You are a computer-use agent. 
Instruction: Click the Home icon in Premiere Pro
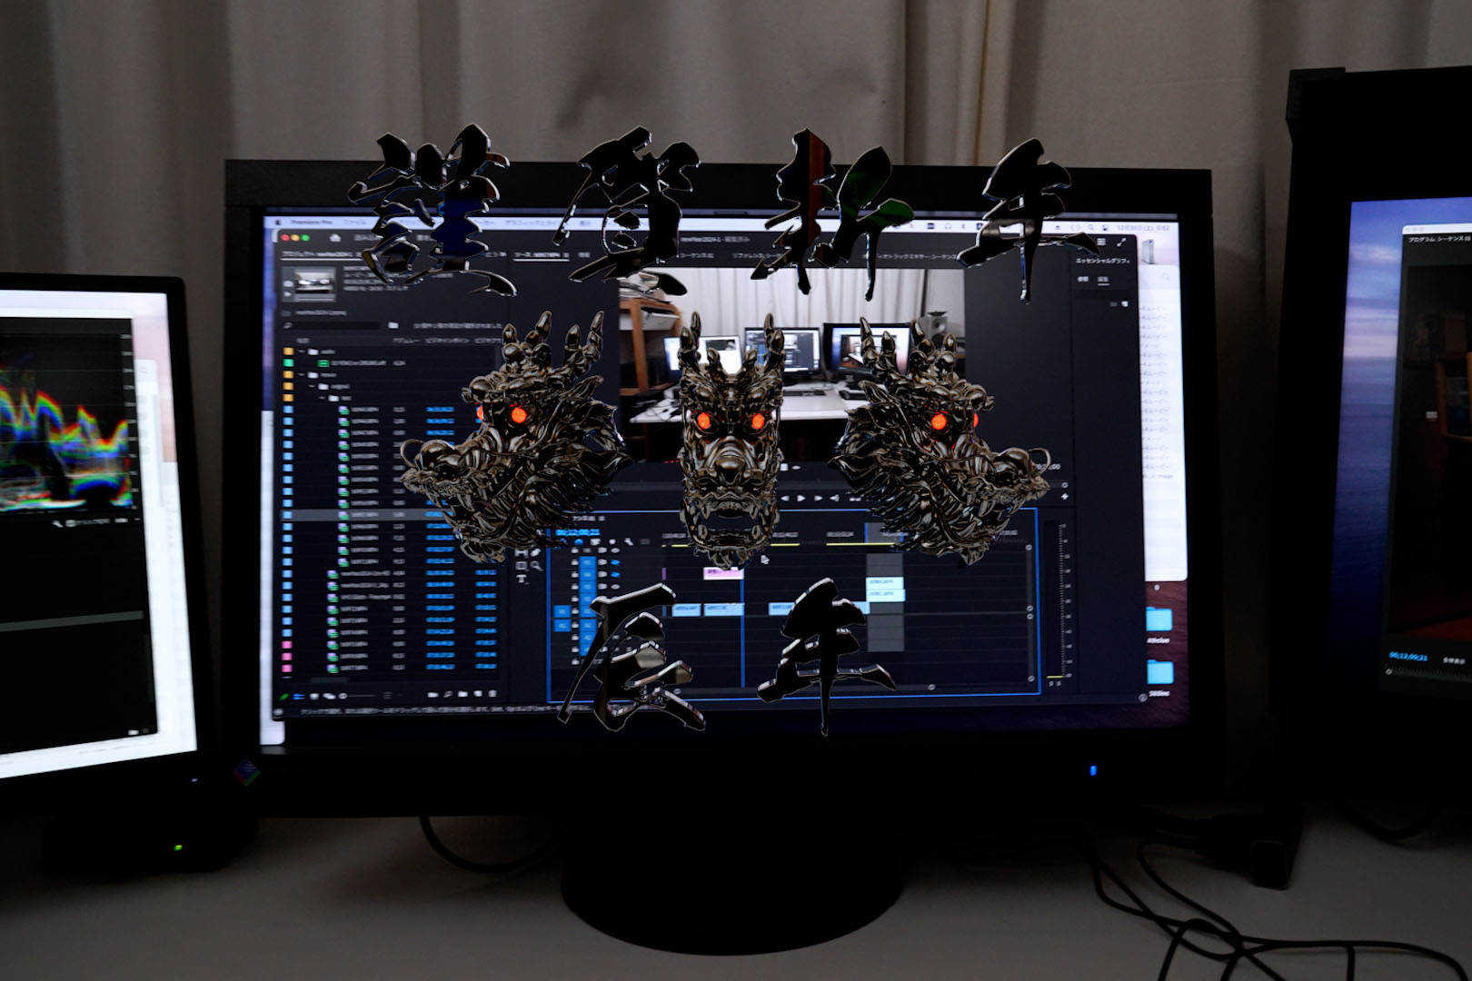pyautogui.click(x=335, y=238)
